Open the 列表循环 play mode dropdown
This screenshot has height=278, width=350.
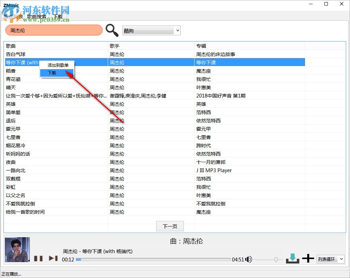tap(328, 259)
